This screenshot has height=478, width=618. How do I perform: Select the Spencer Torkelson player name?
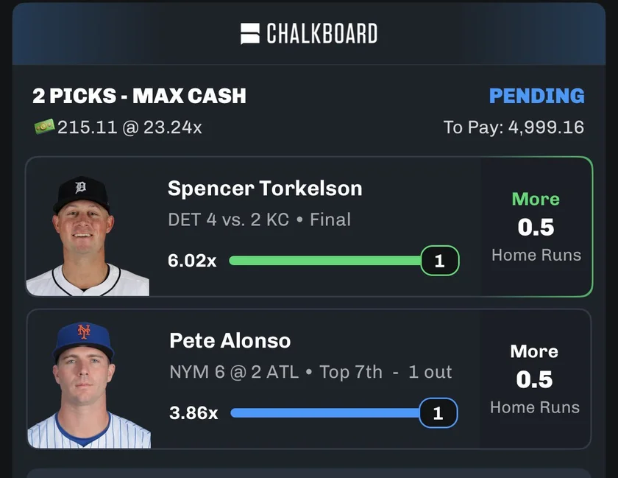click(265, 189)
